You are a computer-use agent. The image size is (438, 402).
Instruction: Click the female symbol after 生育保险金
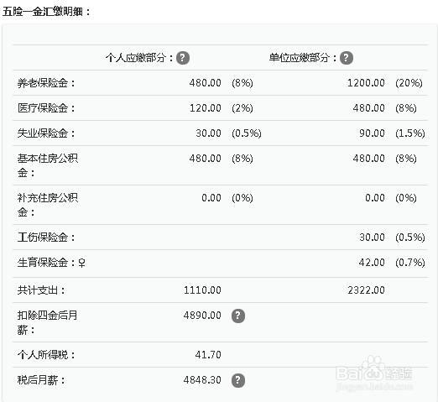click(x=81, y=263)
